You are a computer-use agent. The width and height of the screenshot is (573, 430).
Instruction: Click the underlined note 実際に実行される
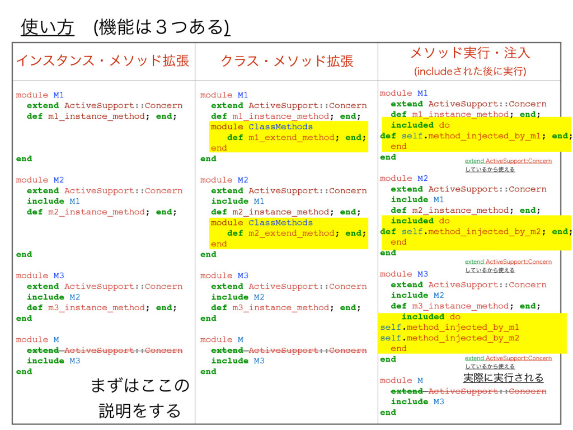coord(503,378)
